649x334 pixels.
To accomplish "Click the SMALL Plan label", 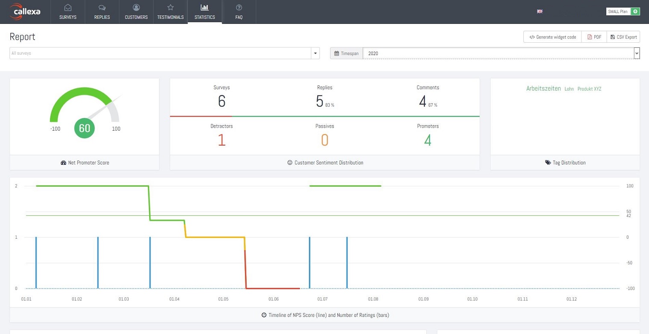I will click(618, 12).
